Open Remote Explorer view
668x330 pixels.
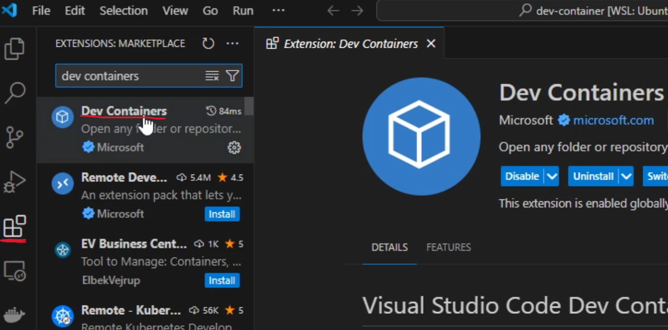coord(14,271)
